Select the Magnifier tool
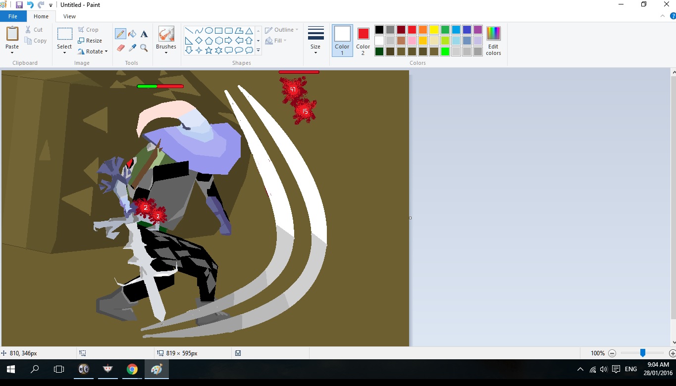 144,48
